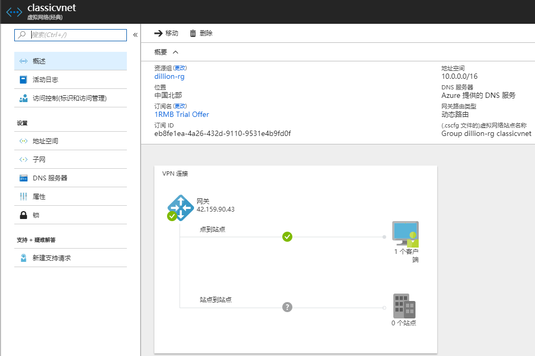Viewport: 535px width, 356px height.
Task: Collapse the 概要 section
Action: coord(176,52)
